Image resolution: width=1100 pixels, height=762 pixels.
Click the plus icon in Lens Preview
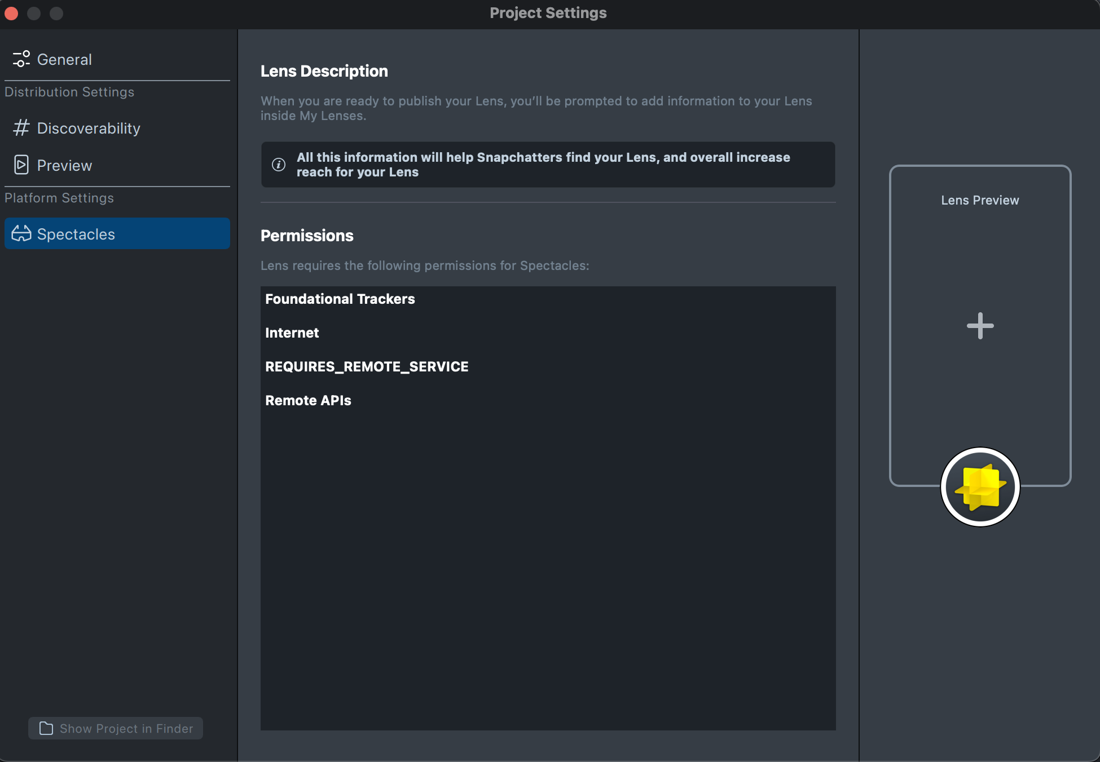980,326
